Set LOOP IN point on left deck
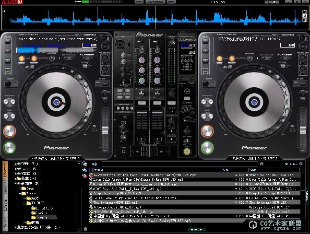Image resolution: width=310 pixels, height=234 pixels. pos(21,58)
